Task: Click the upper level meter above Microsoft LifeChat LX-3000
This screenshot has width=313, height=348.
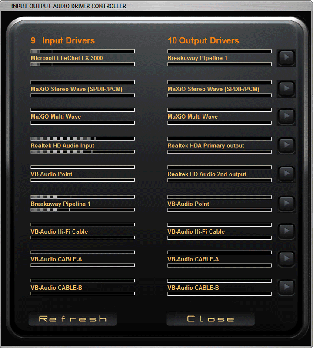Action: click(83, 51)
